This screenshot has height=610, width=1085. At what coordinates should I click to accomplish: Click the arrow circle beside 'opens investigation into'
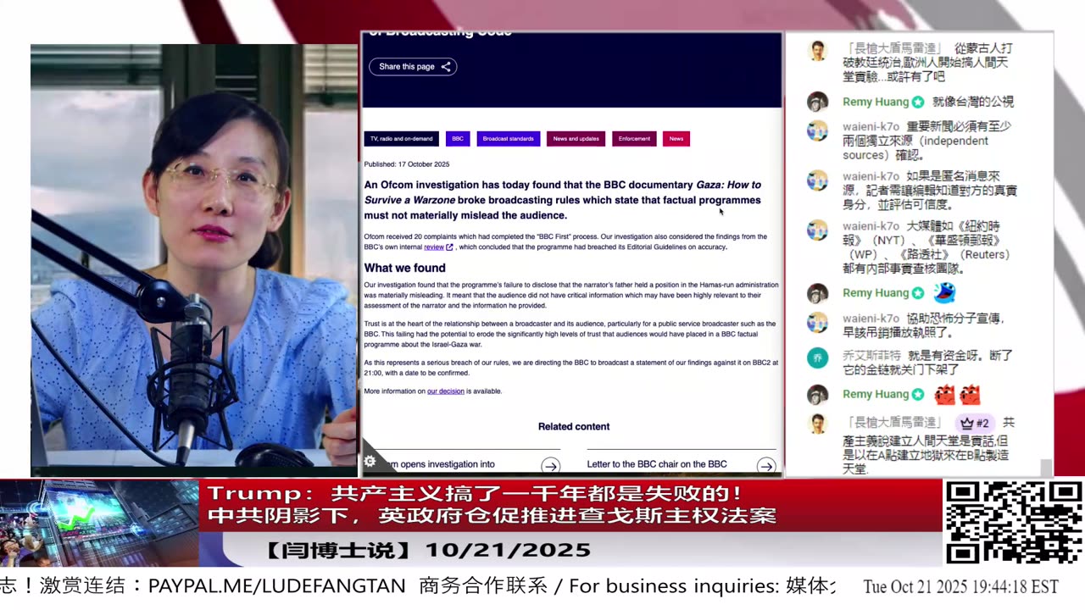tap(550, 465)
